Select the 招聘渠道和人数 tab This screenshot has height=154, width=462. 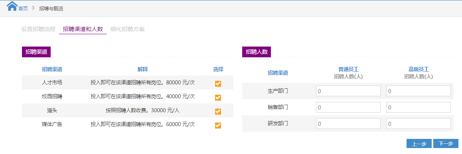coord(83,29)
